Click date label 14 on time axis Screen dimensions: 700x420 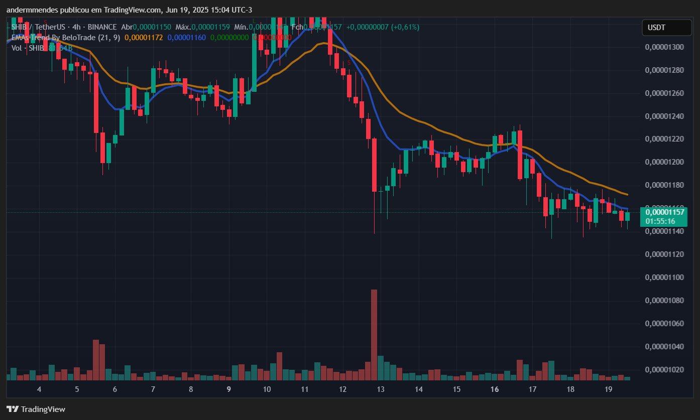tap(419, 389)
